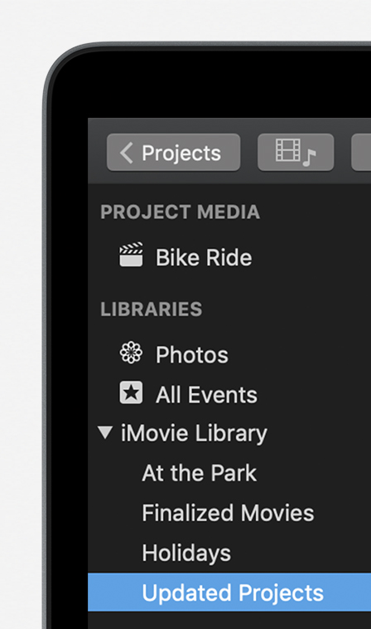The height and width of the screenshot is (629, 371).
Task: Click the Bike Ride clapperboard icon
Action: [x=131, y=254]
